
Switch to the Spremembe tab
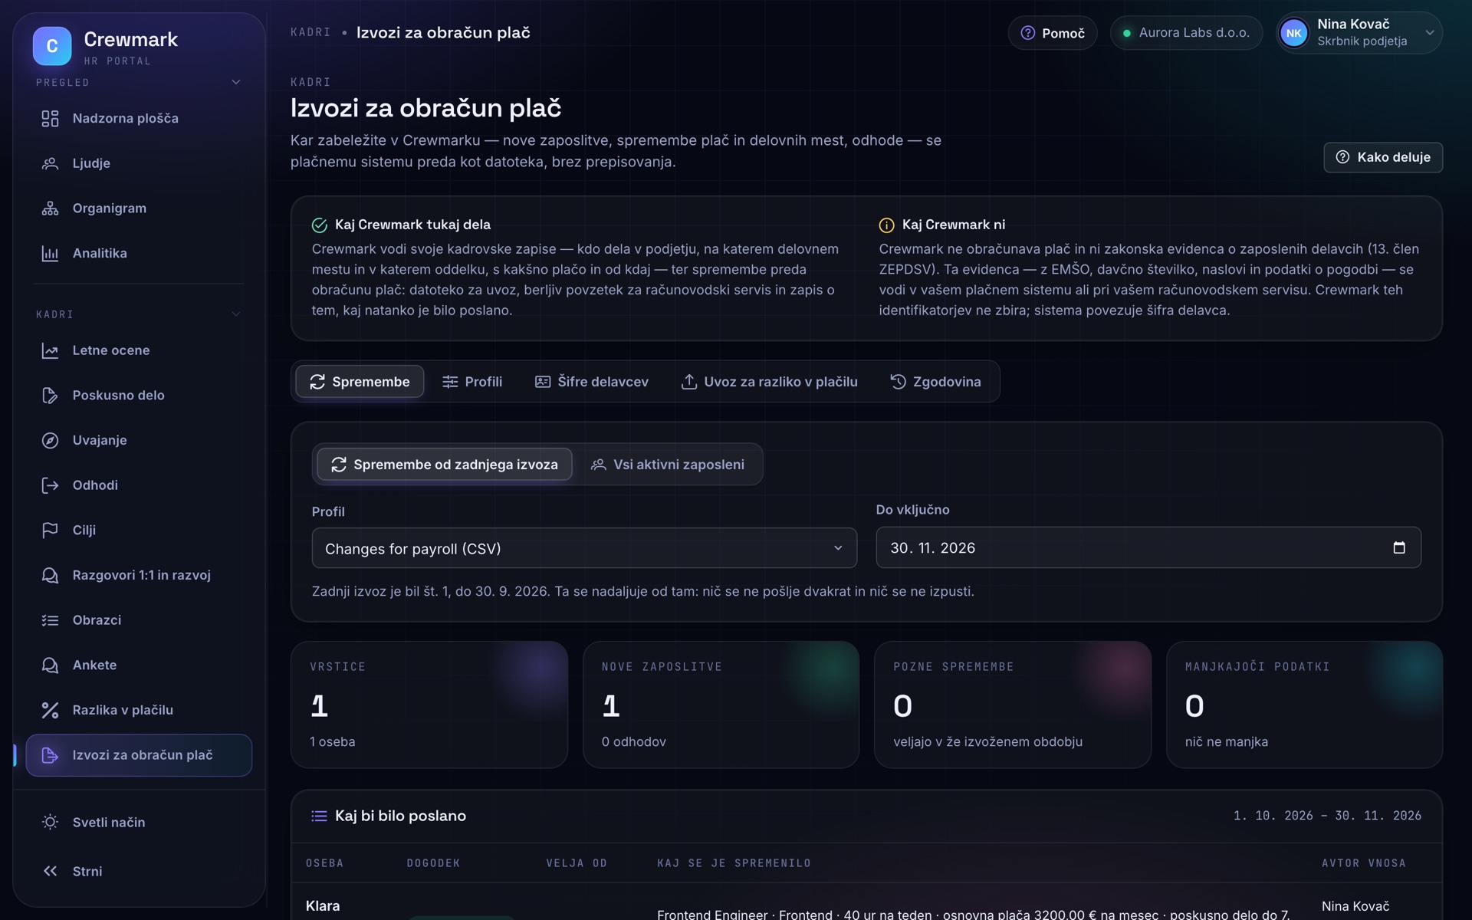[360, 382]
